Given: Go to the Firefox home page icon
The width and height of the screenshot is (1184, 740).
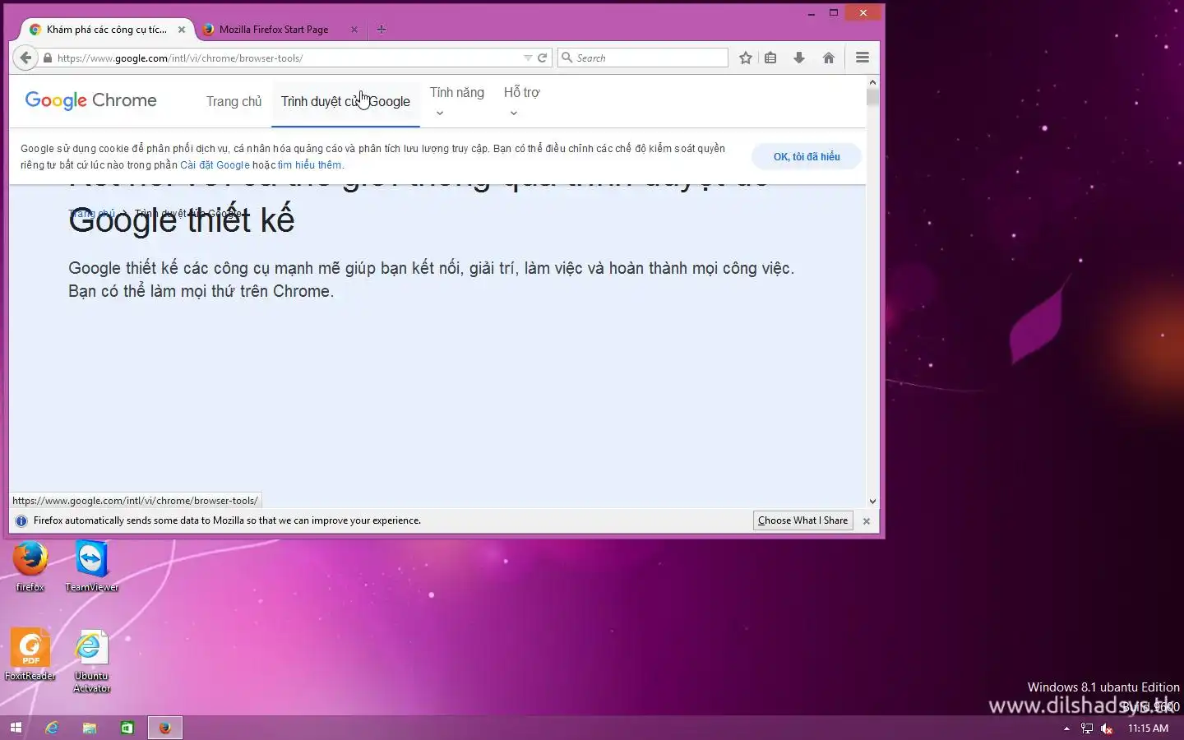Looking at the screenshot, I should 829,58.
